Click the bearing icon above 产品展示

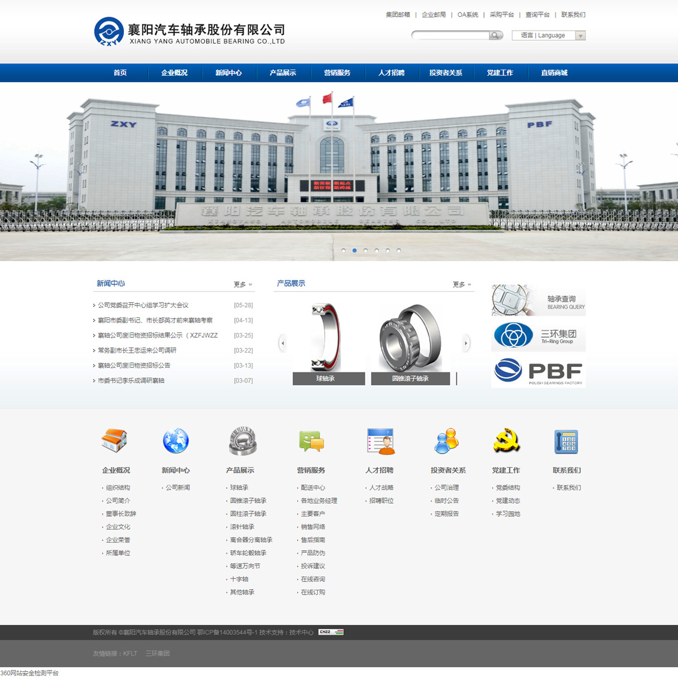[x=243, y=441]
